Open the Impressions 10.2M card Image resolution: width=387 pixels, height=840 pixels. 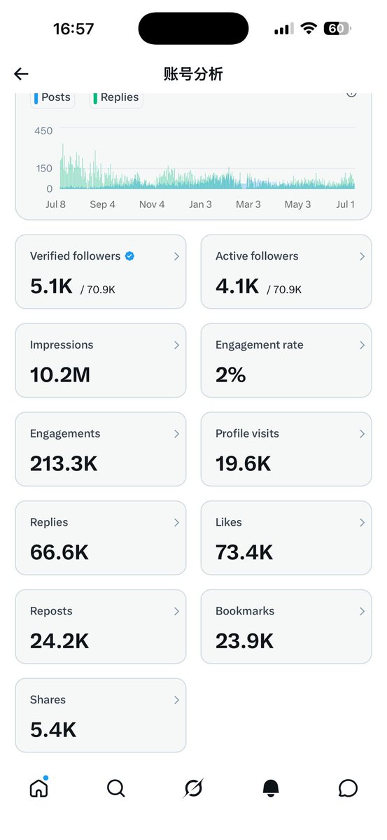click(101, 360)
